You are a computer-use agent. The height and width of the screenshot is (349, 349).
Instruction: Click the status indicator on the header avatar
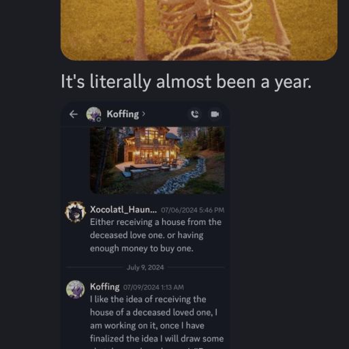point(99,119)
